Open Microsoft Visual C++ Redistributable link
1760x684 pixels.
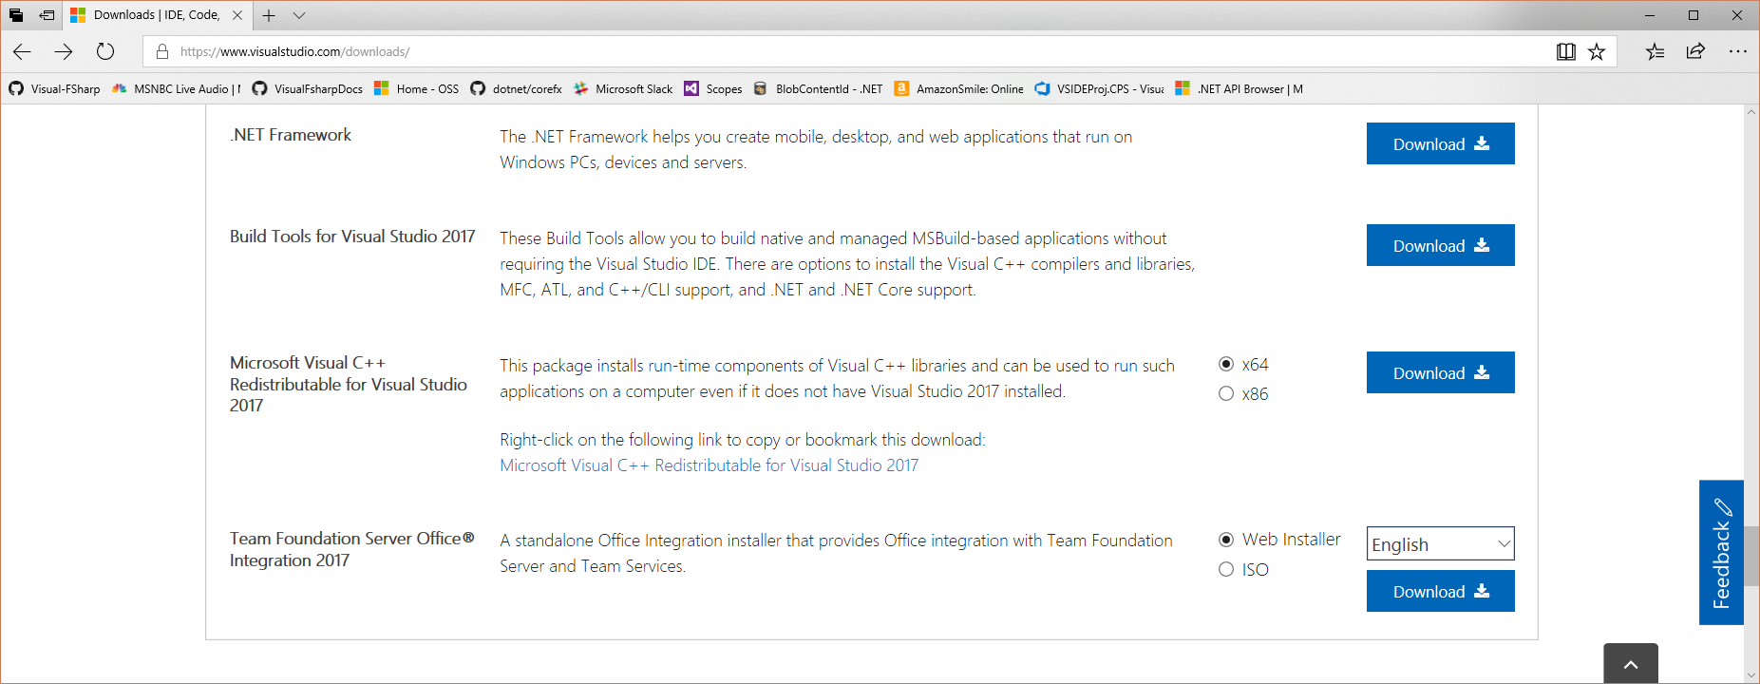click(709, 465)
